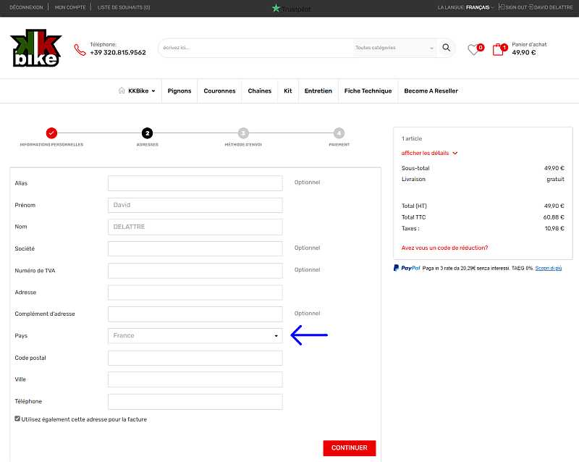This screenshot has height=462, width=579.
Task: Click Avez vous un code de réduction
Action: click(444, 248)
